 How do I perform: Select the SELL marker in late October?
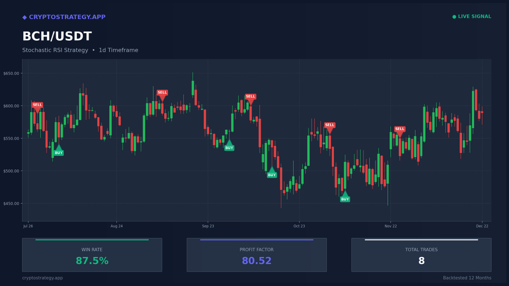pos(330,125)
